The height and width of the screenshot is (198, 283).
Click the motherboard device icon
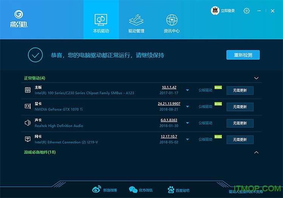pos(28,90)
